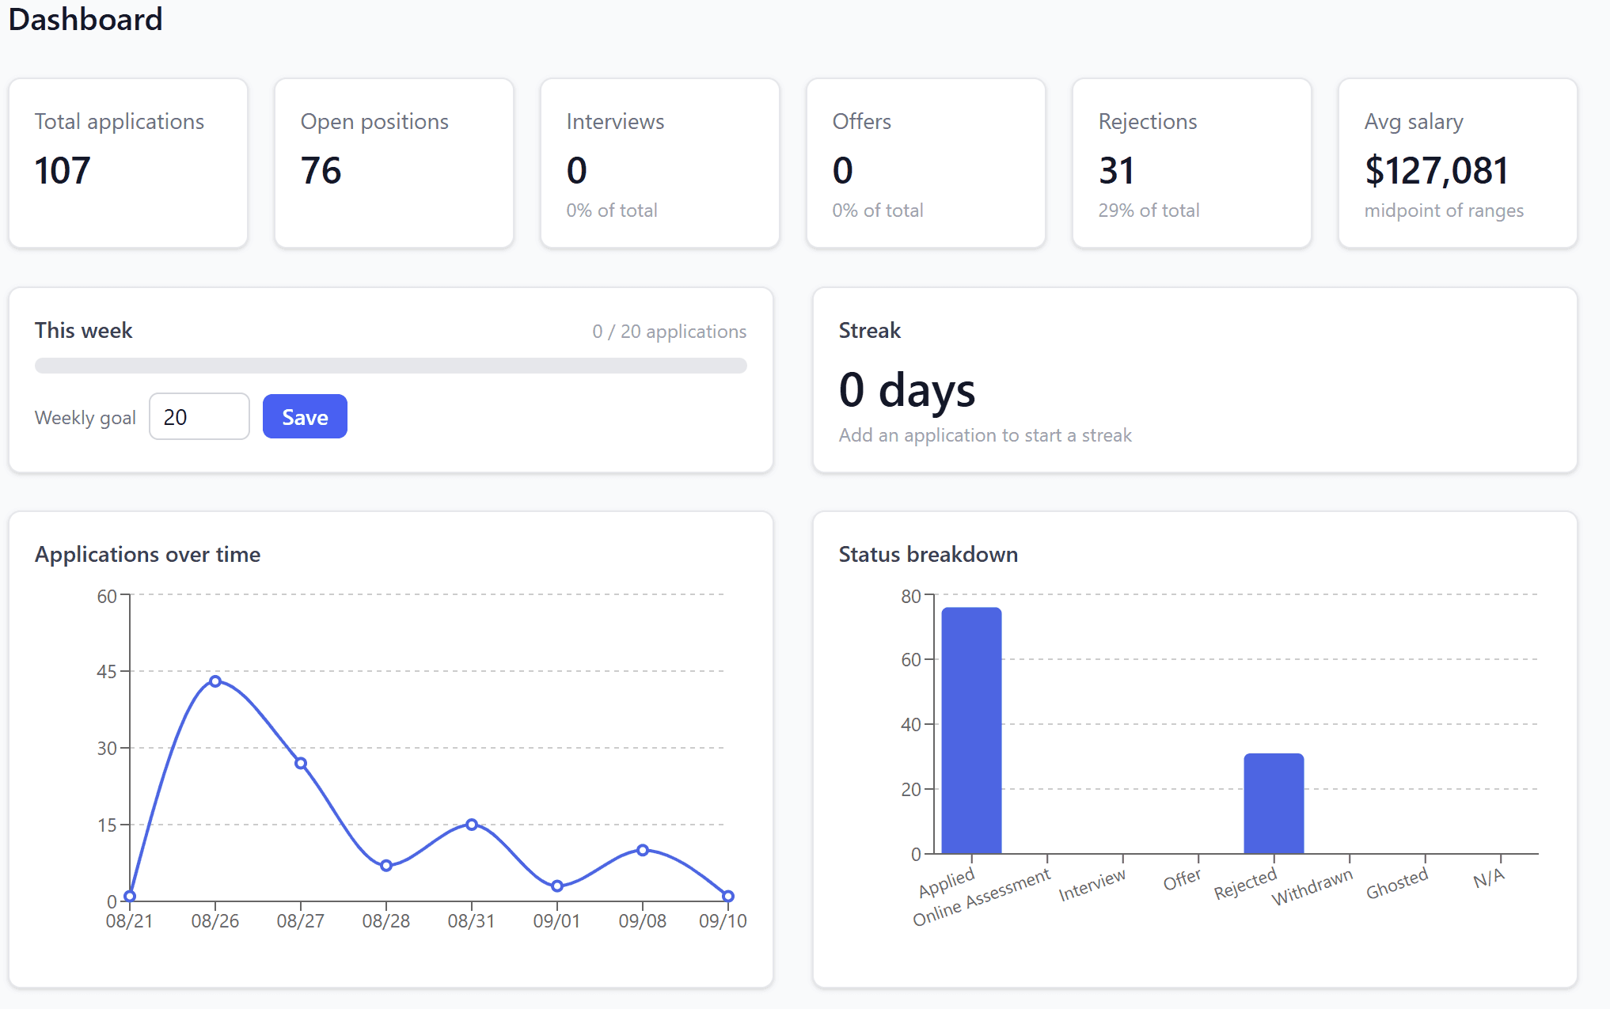Click the 'Ghosted' axis label
The image size is (1610, 1009).
1397,883
